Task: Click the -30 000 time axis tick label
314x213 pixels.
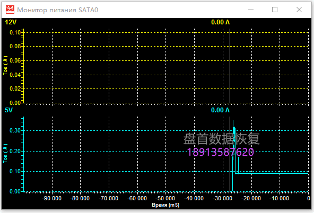Action: click(x=222, y=198)
